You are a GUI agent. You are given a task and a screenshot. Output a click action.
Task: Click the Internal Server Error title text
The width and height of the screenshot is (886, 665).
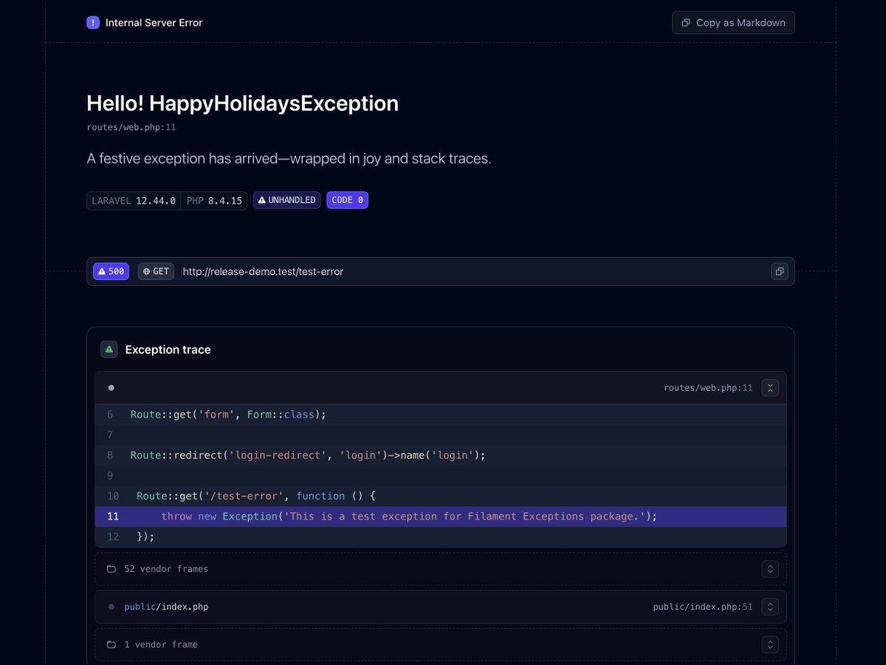coord(154,22)
